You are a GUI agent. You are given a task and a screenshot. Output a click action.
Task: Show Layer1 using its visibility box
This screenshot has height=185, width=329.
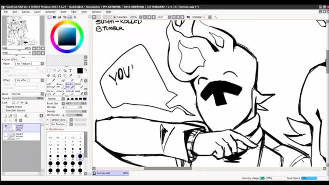[6, 135]
